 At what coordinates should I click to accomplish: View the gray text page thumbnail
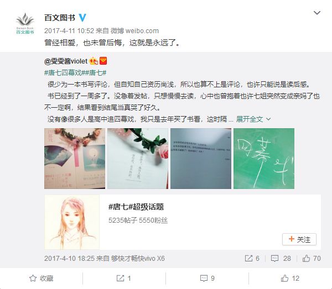[201, 159]
